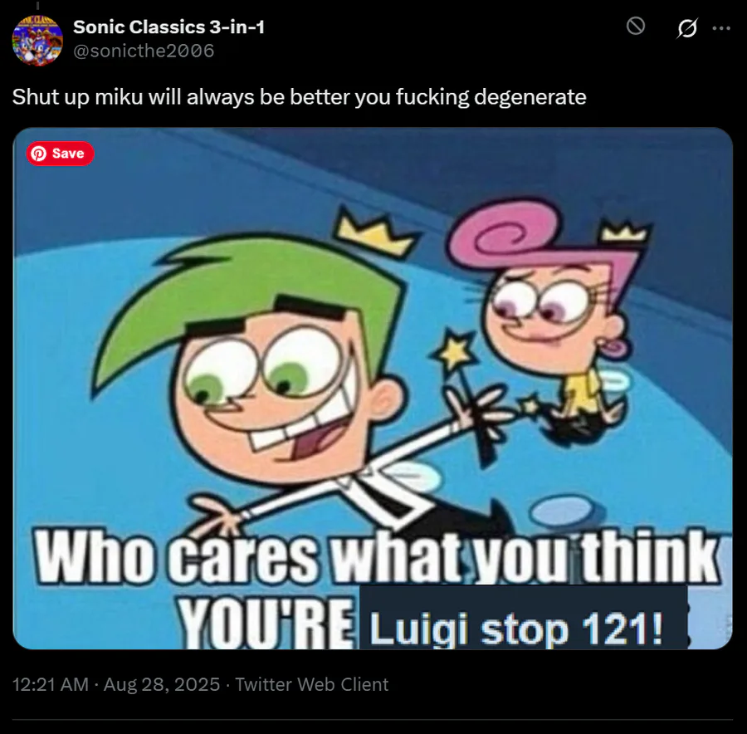Click the 'Luigi stop 121!' overlay text
747x734 pixels.
[517, 629]
